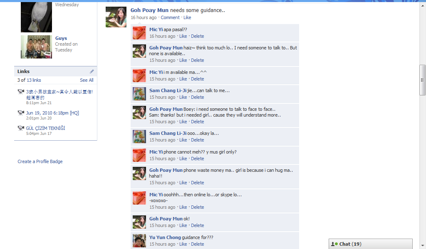Open Create a Profile Badge link

40,161
